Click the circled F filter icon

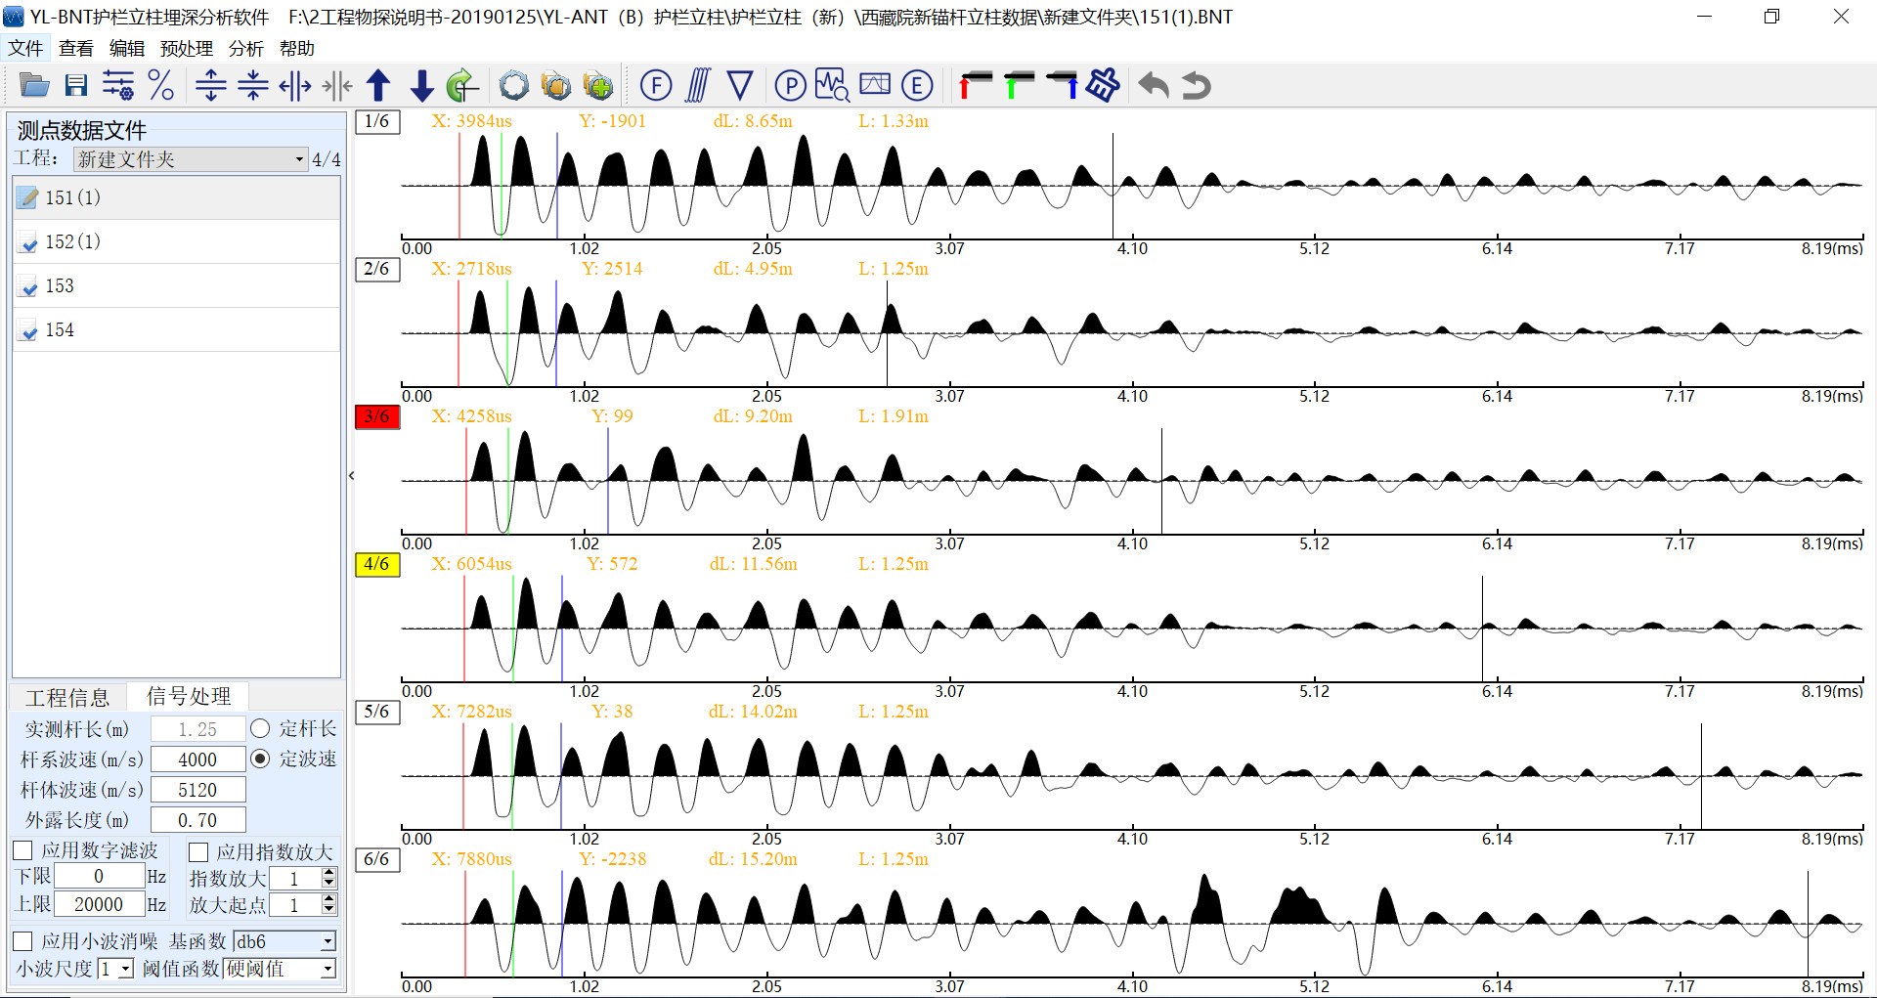coord(655,86)
